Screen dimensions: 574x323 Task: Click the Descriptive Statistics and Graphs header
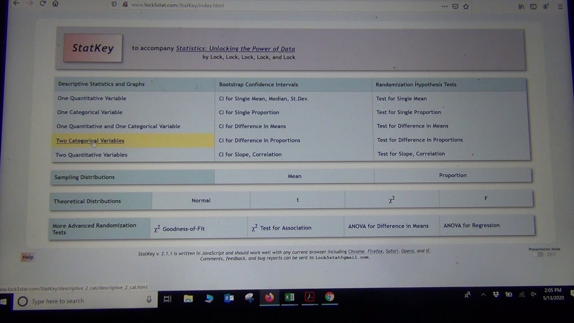(101, 84)
